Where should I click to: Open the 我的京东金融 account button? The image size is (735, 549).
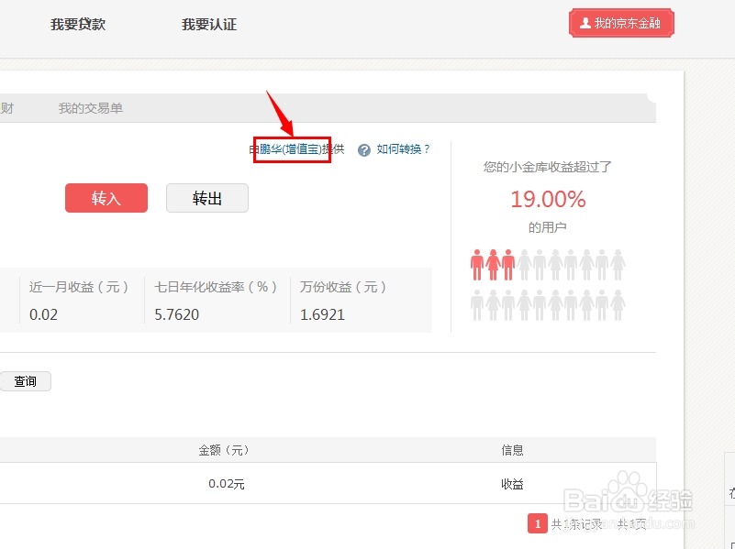coord(621,23)
